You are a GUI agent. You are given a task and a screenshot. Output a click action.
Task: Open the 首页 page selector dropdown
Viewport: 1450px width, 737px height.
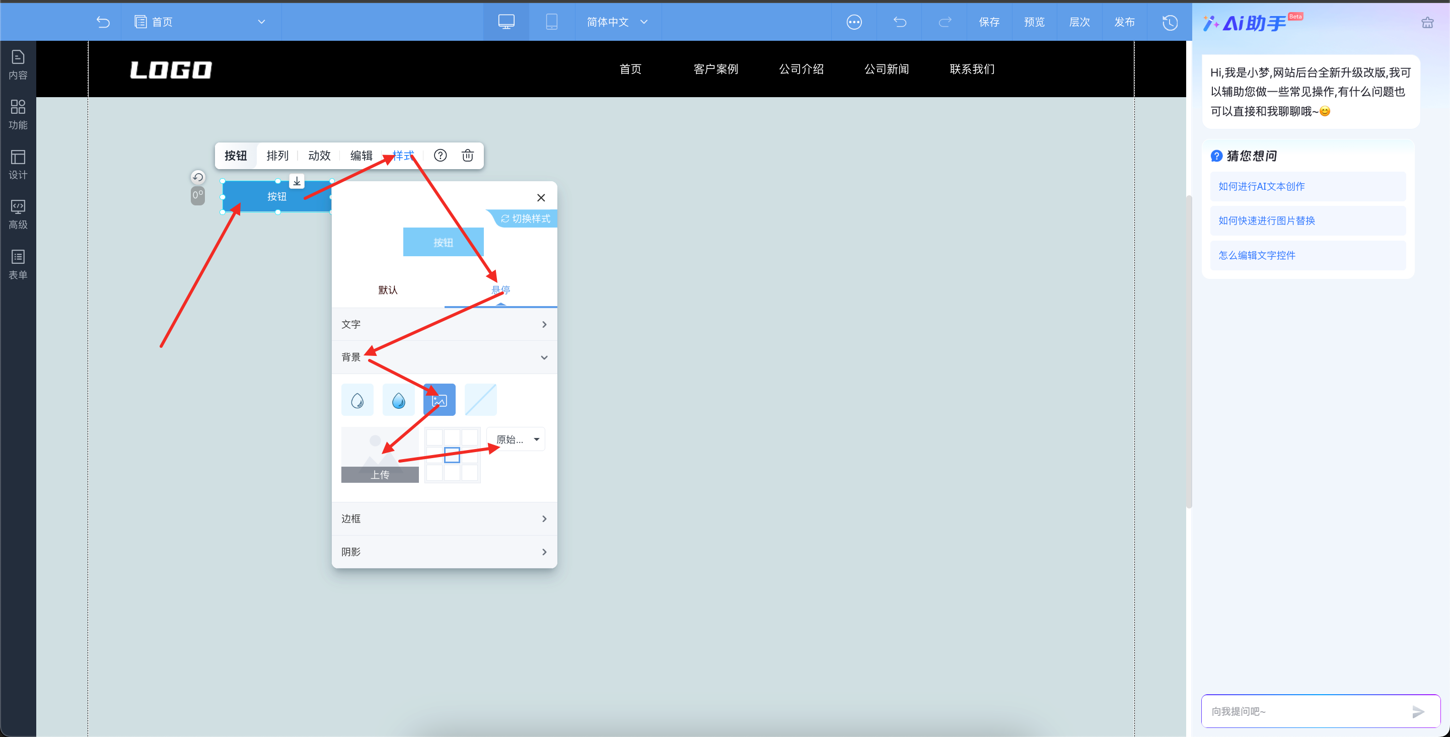pyautogui.click(x=200, y=22)
